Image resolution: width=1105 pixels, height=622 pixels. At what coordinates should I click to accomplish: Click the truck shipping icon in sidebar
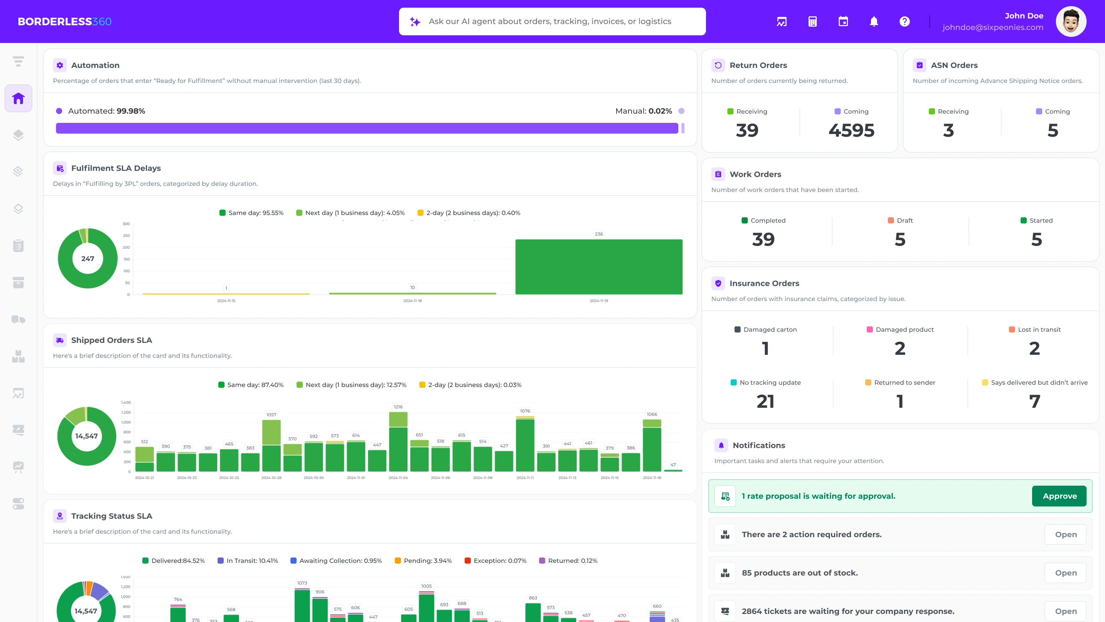click(x=18, y=319)
